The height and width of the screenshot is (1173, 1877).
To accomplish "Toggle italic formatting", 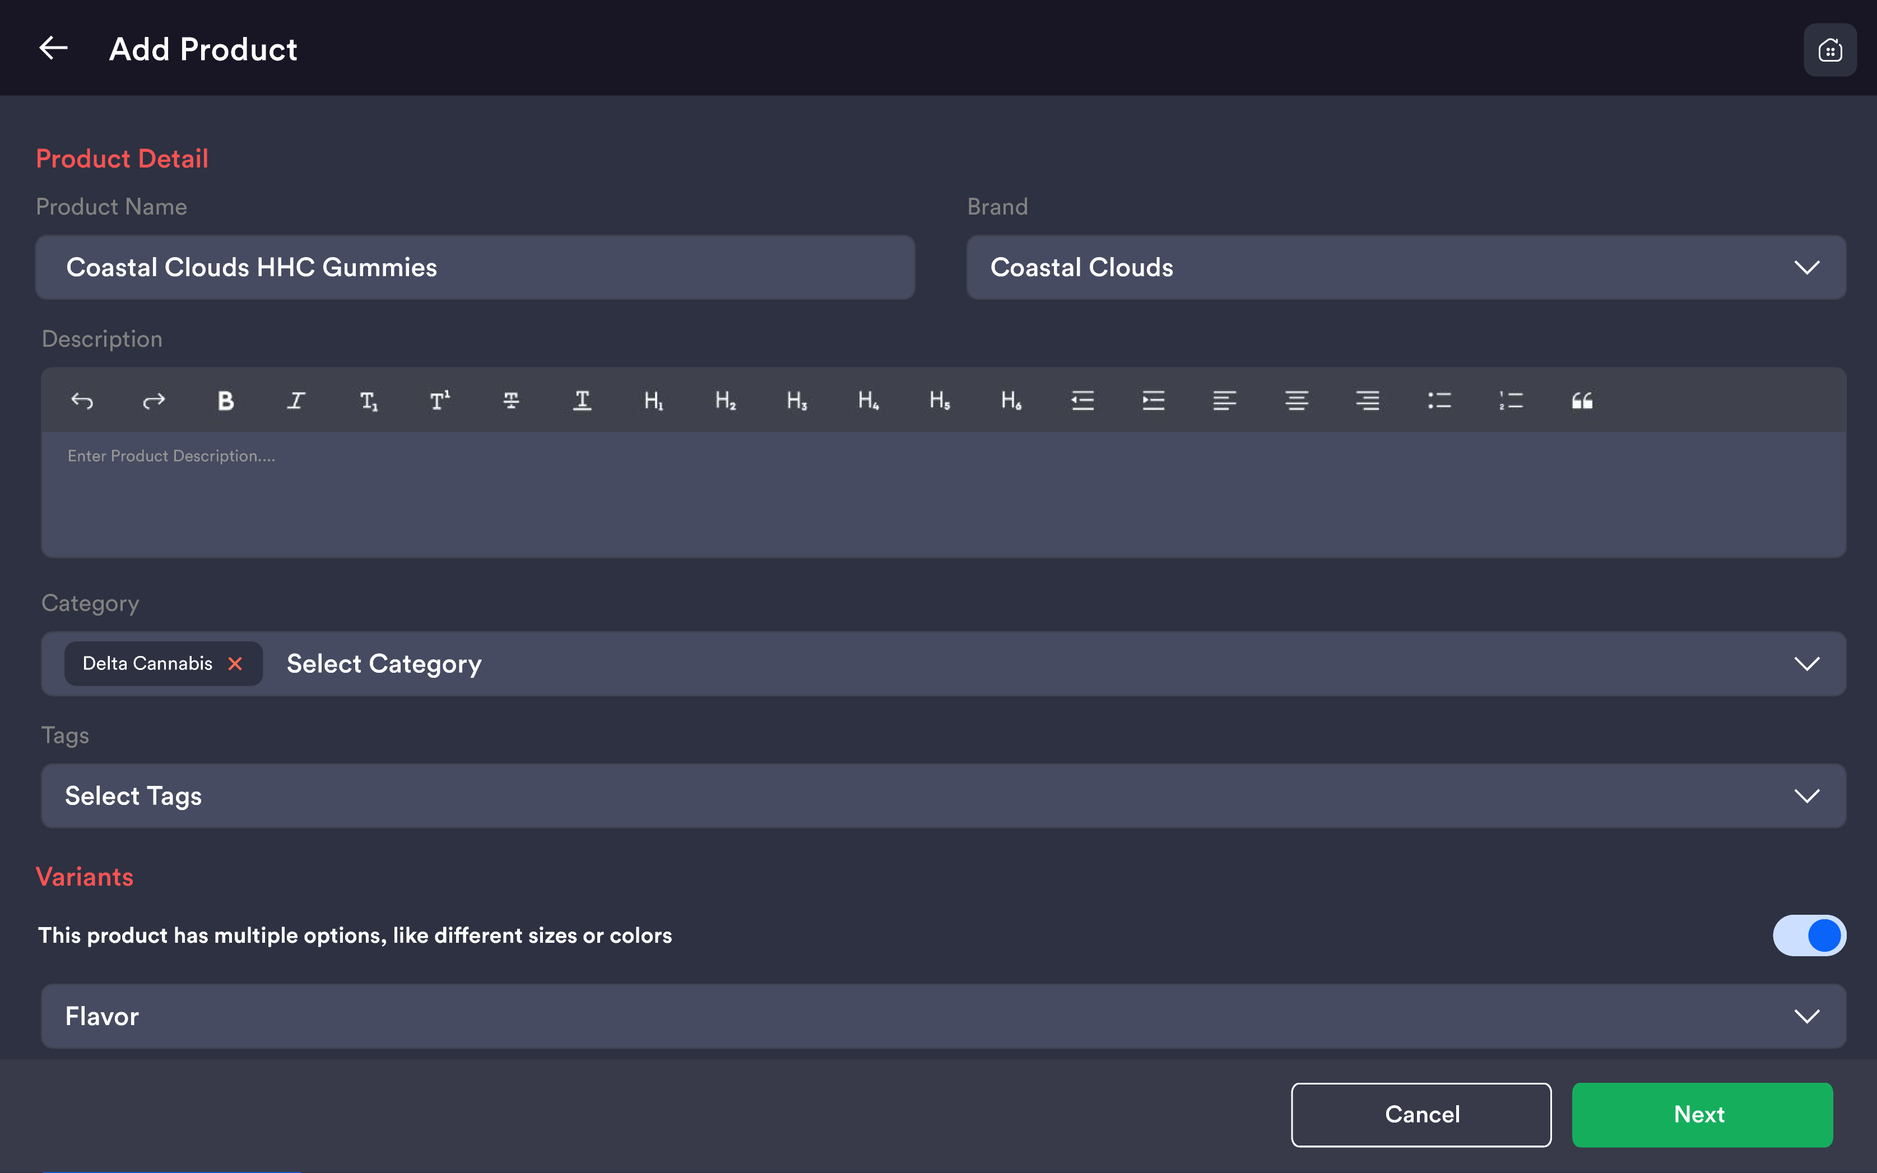I will (296, 401).
